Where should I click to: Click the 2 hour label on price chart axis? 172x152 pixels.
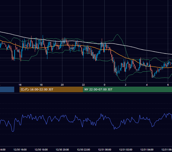point(126,85)
